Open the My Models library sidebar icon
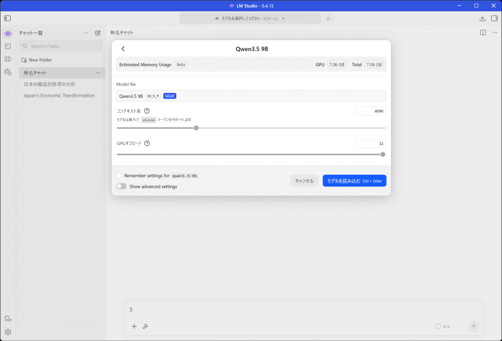502x341 pixels. click(8, 59)
